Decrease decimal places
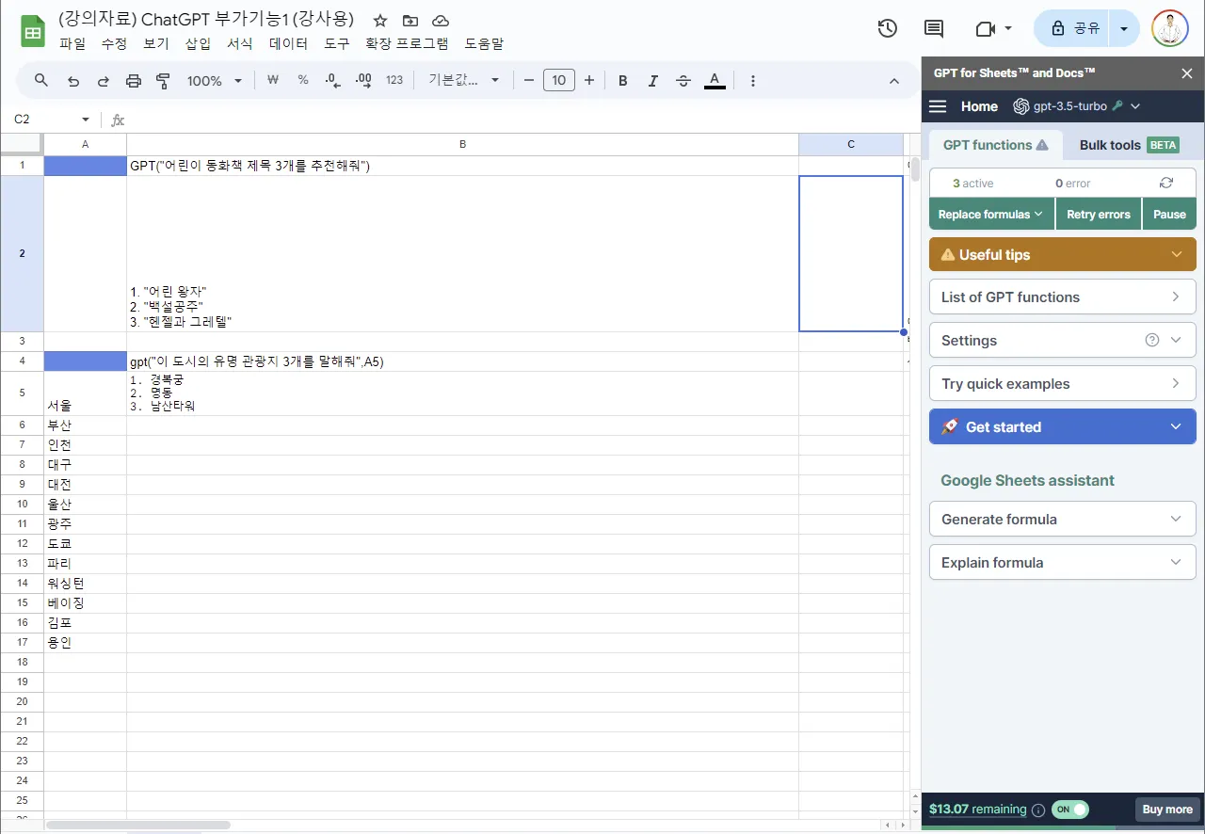This screenshot has width=1205, height=834. click(x=333, y=81)
